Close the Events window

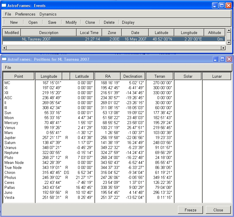point(228,6)
